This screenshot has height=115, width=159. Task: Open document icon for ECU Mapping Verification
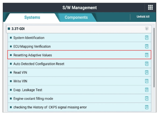tap(147, 47)
